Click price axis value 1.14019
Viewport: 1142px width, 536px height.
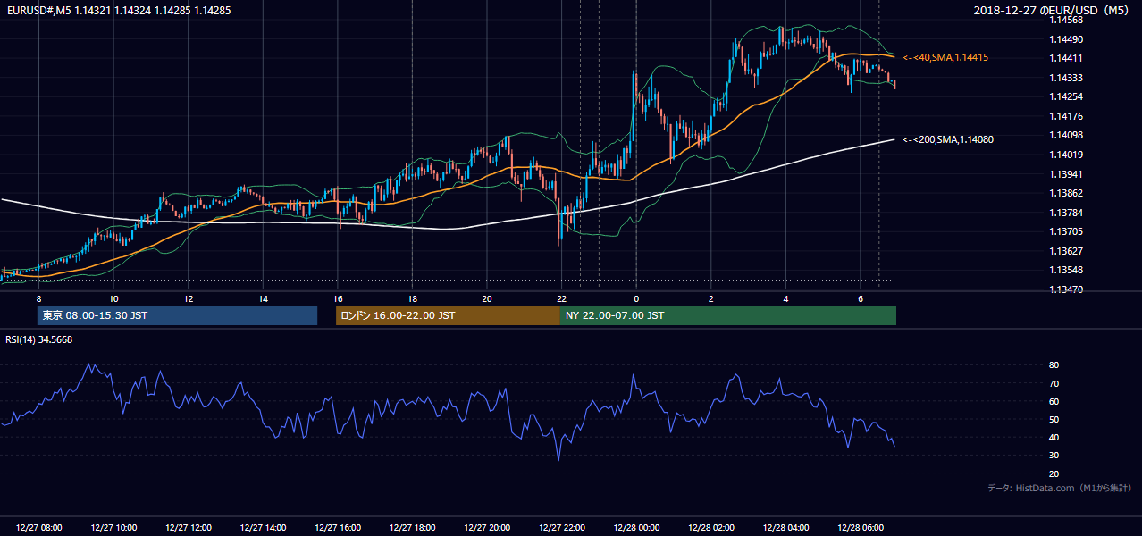1067,155
